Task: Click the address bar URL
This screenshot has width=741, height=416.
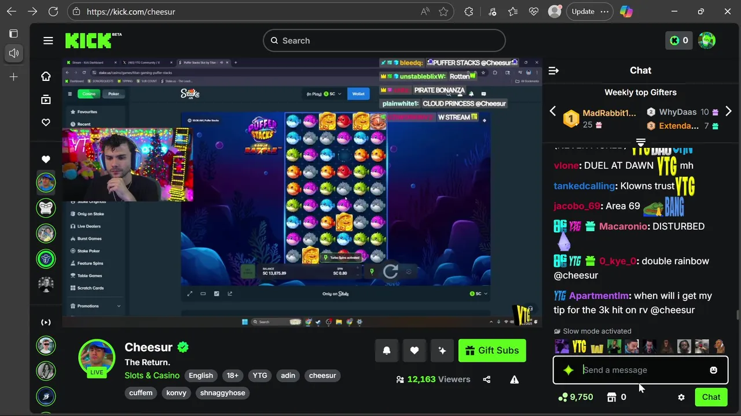Action: pyautogui.click(x=131, y=12)
